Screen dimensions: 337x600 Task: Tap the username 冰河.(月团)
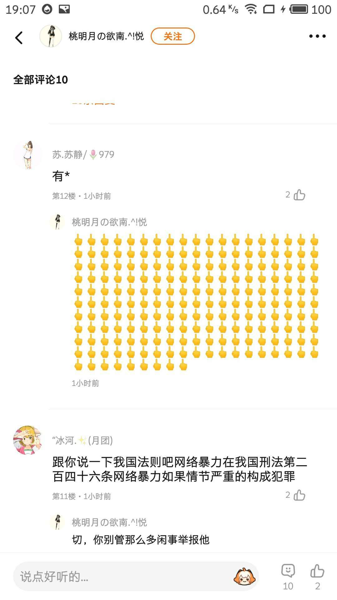pos(82,440)
